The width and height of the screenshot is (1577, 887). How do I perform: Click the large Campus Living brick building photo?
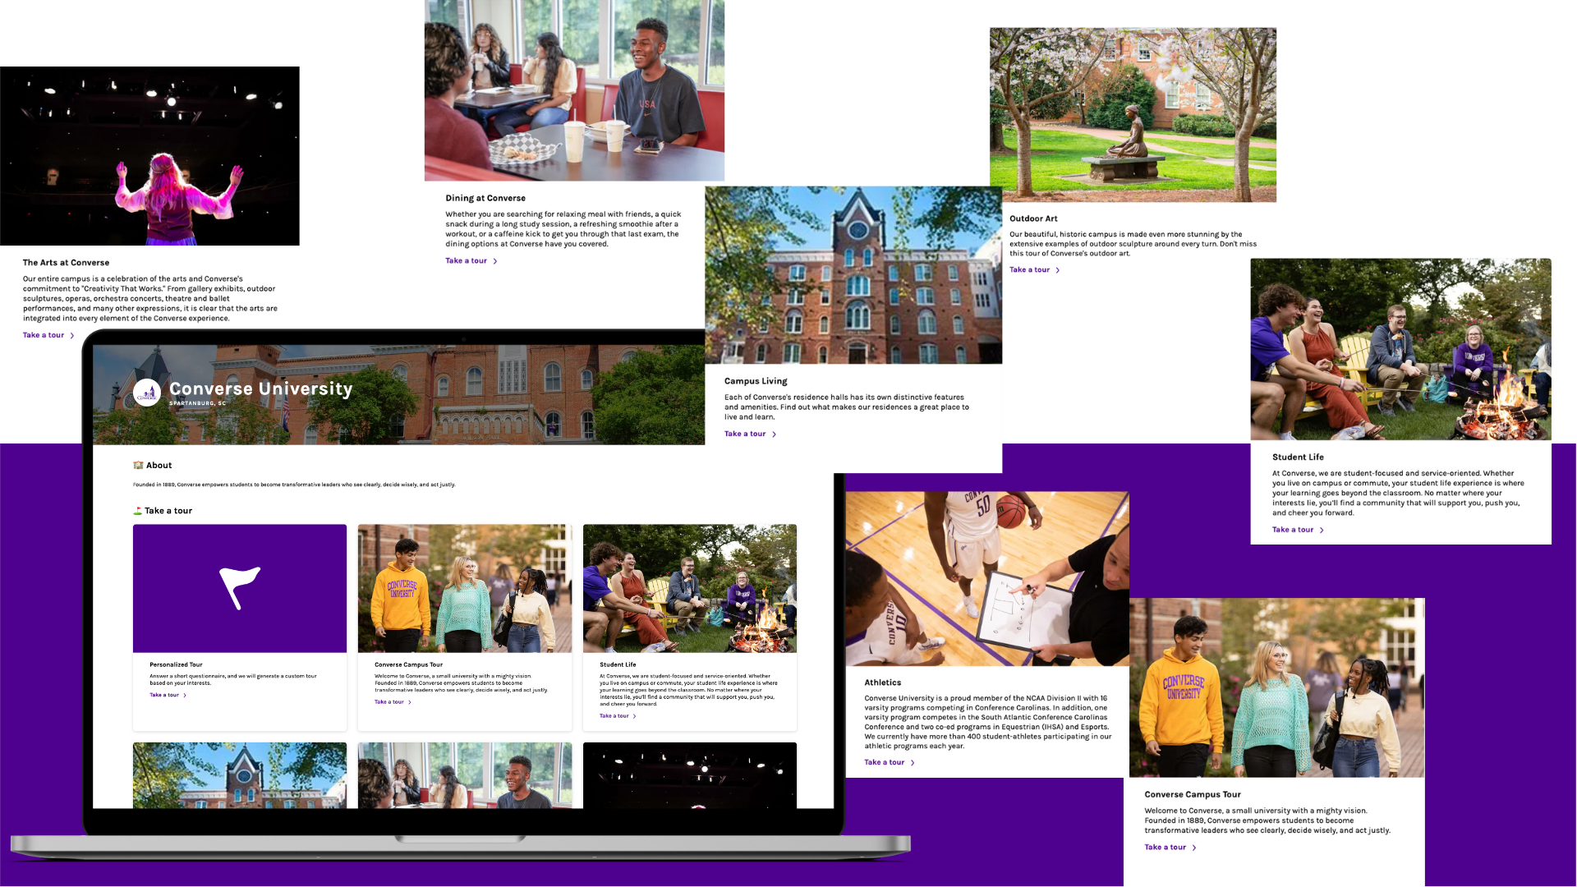[853, 275]
